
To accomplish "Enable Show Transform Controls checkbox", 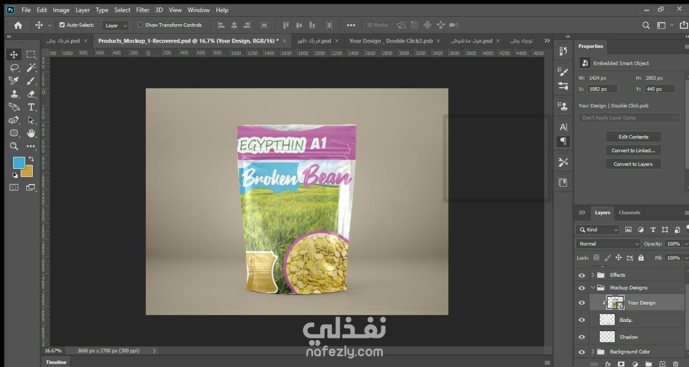I will click(x=140, y=25).
